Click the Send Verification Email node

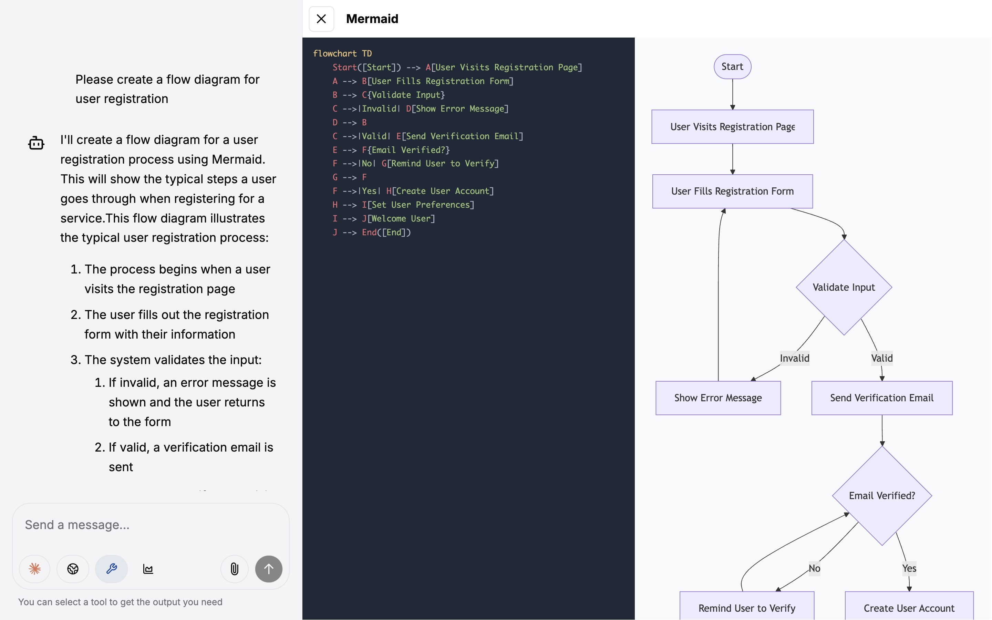(882, 398)
